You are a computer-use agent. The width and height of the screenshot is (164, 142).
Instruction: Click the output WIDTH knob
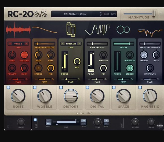[135, 122]
